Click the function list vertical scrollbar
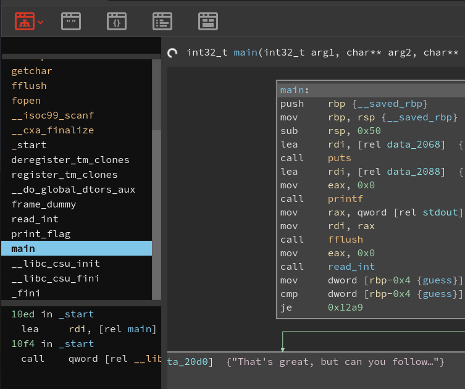The height and width of the screenshot is (389, 465). click(157, 180)
